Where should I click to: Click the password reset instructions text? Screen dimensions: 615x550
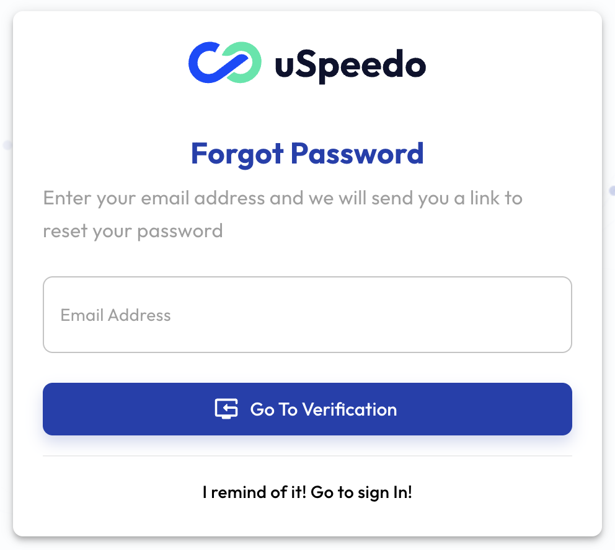pos(283,214)
